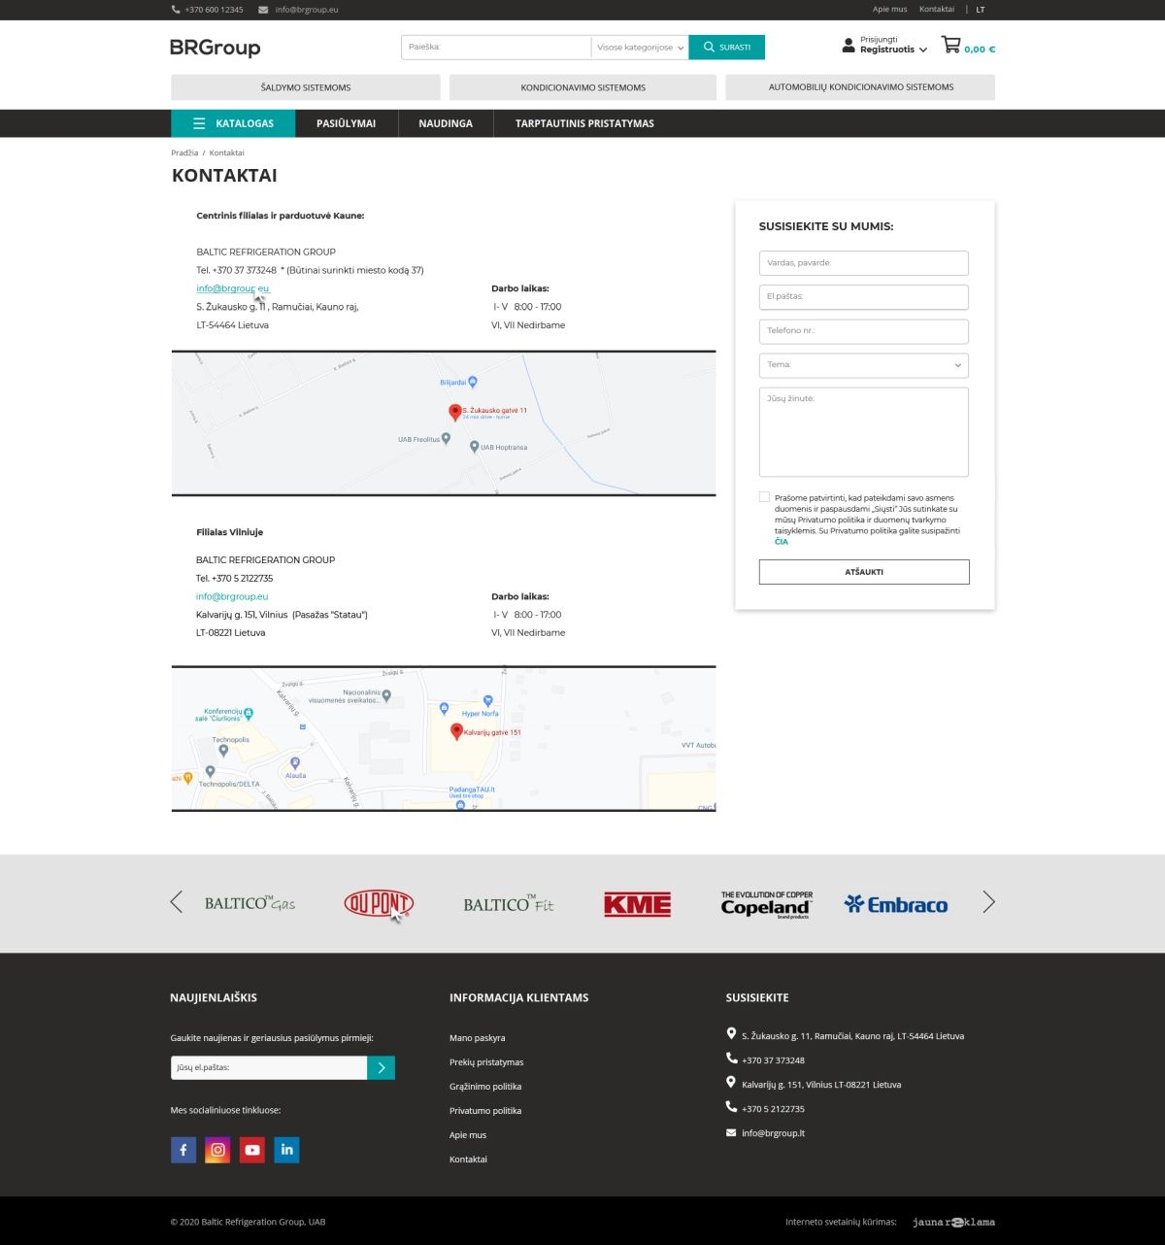This screenshot has width=1165, height=1245.
Task: Focus the Jūsų žinutė textarea
Action: [864, 432]
